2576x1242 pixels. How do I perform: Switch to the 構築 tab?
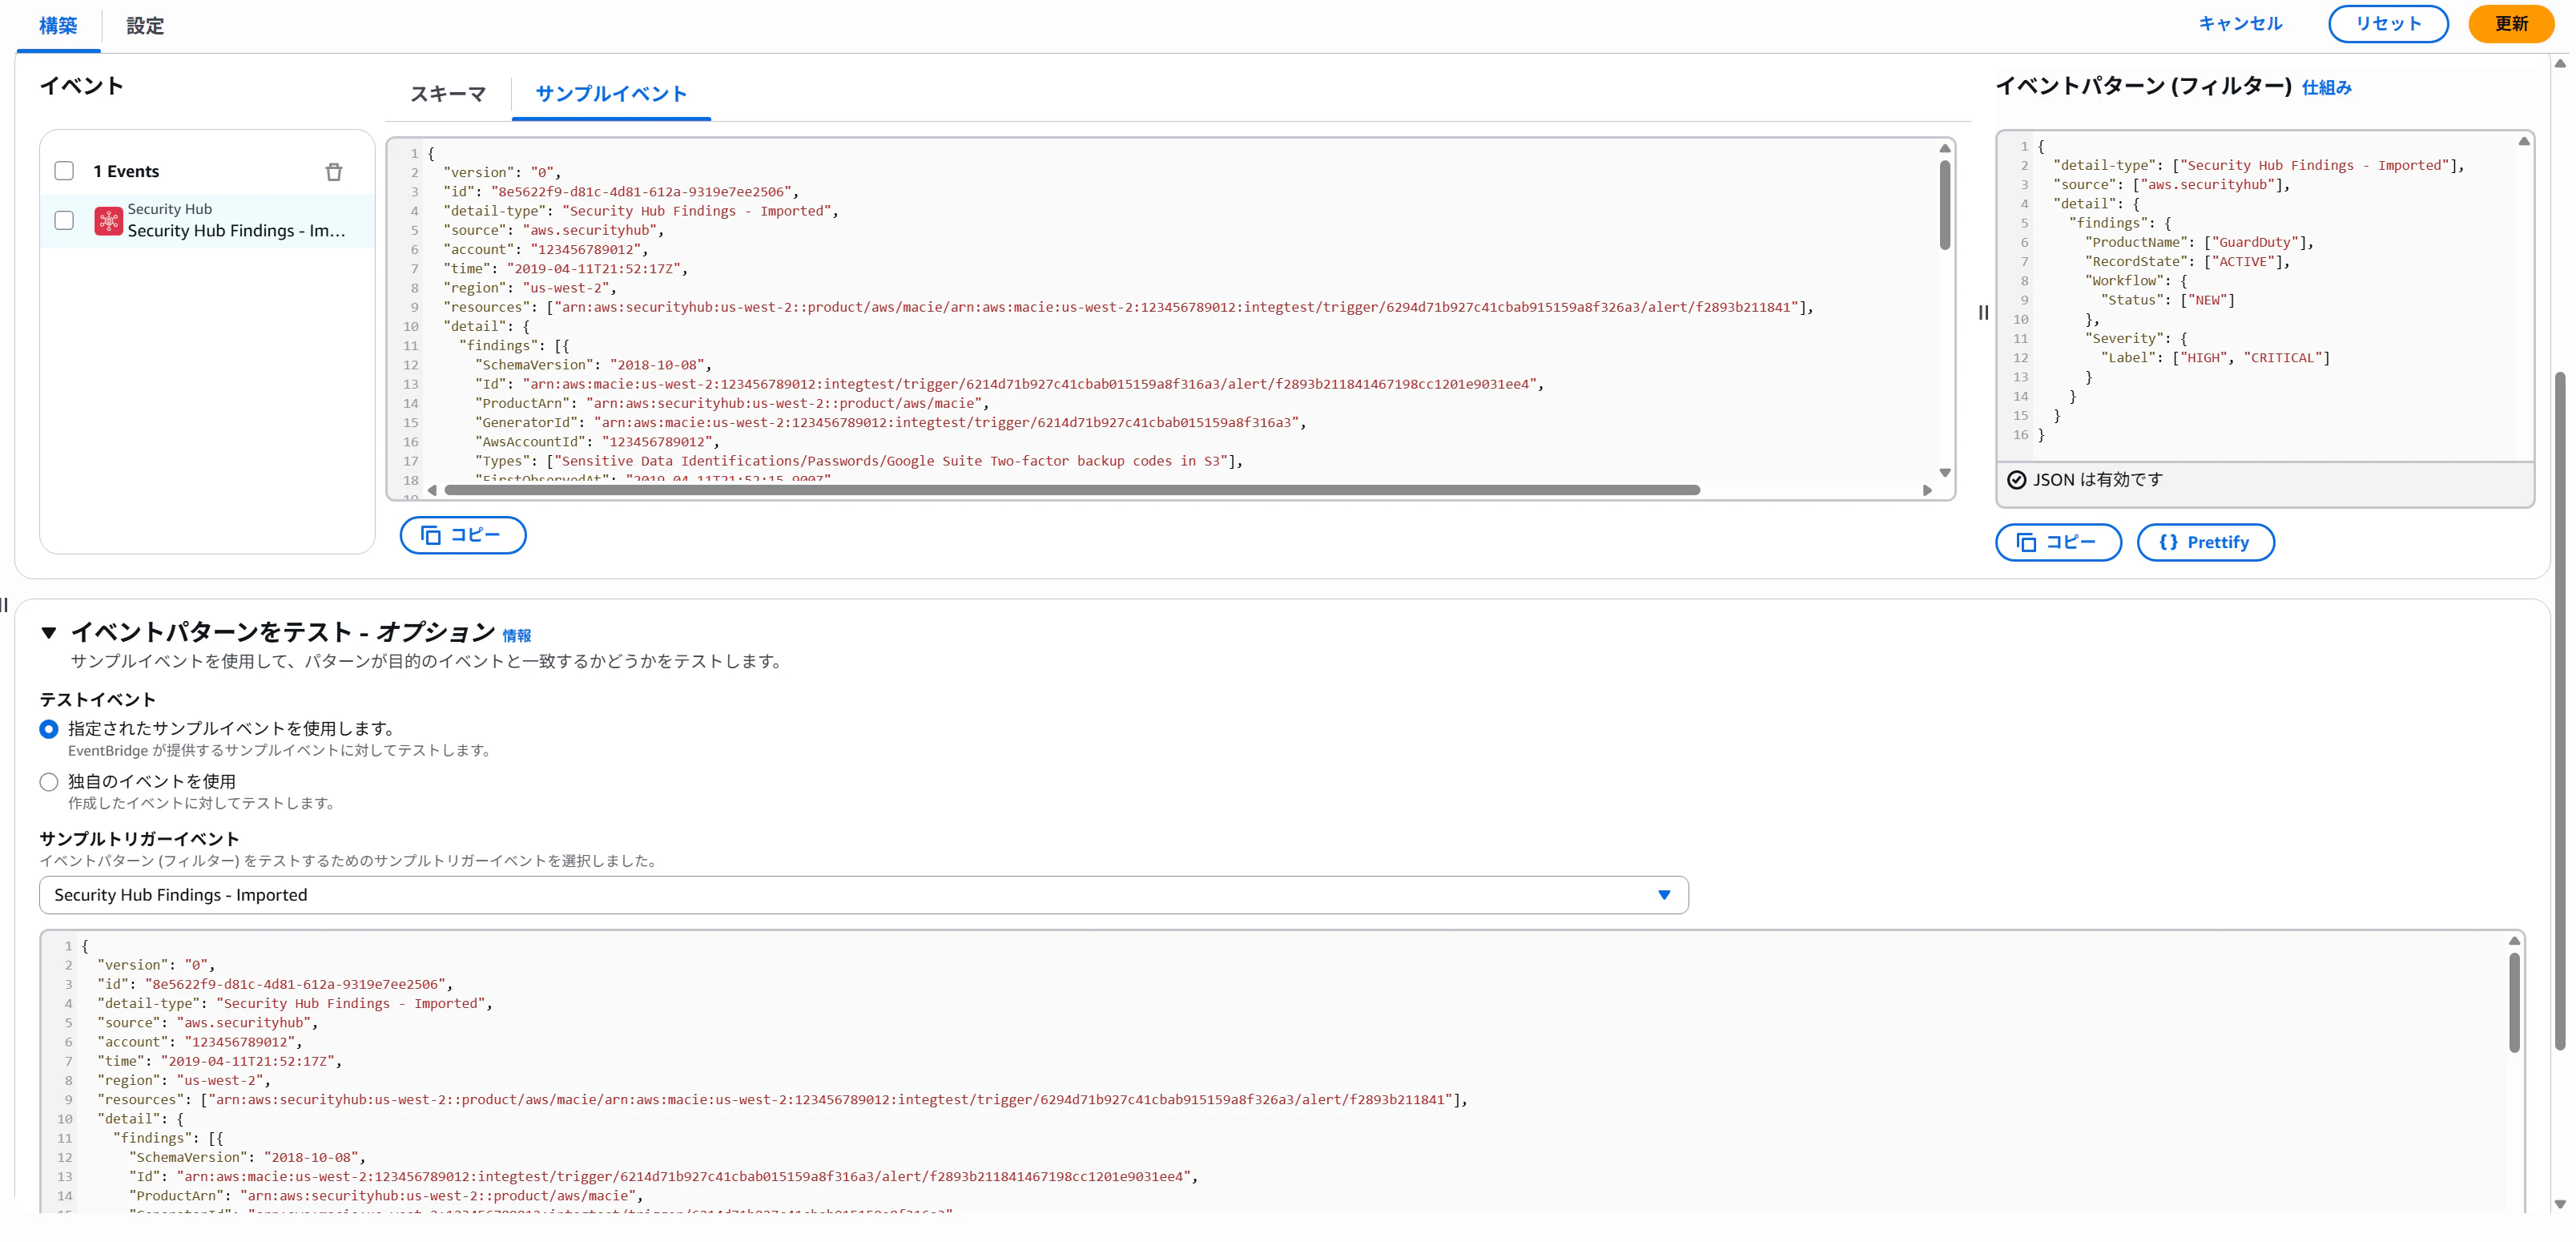[x=58, y=26]
